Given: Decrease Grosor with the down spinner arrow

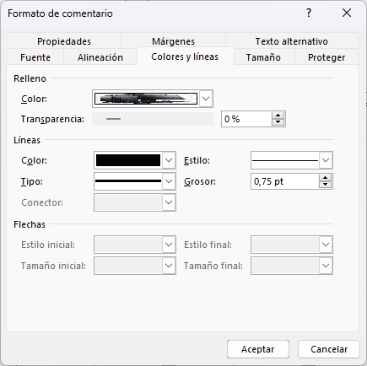Looking at the screenshot, I should tap(325, 185).
